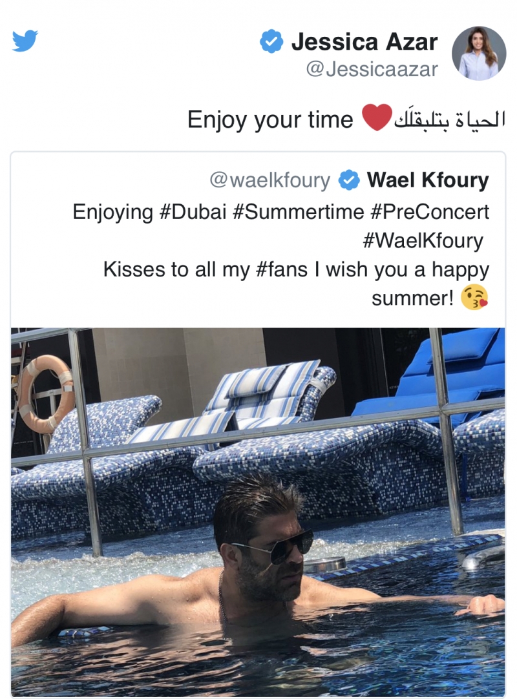Open the @waelkfoury handle
Screen dimensions: 517x699
(270, 180)
